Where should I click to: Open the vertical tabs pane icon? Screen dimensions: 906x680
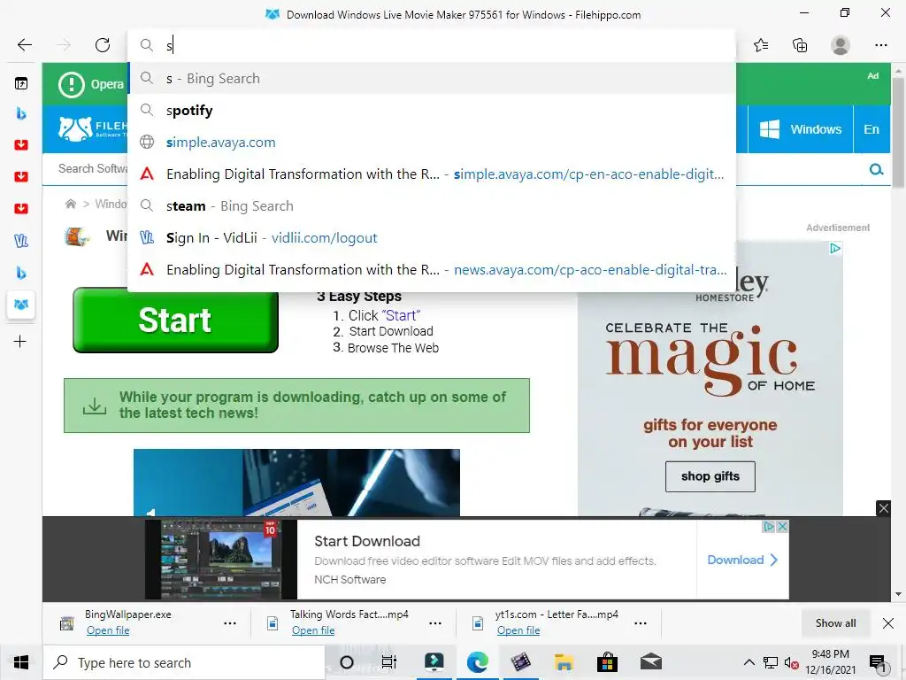click(x=21, y=84)
